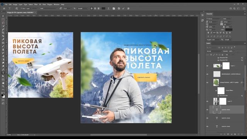Image resolution: width=247 pixels, height=139 pixels.
Task: Hide the selected text layer
Action: [x=207, y=110]
